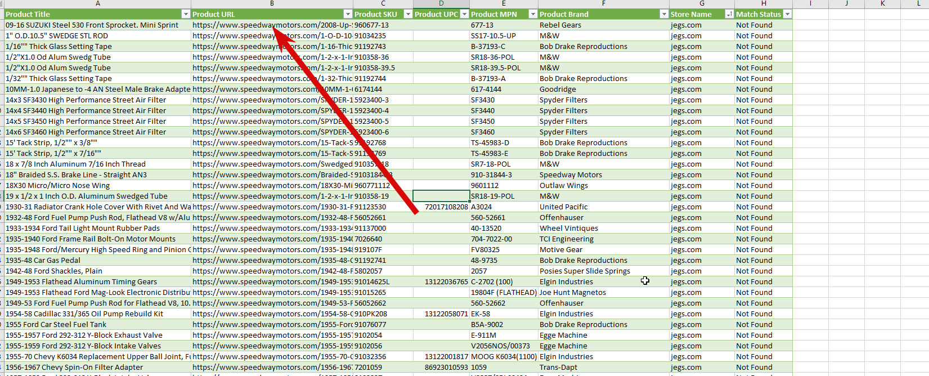
Task: Select column C header
Action: pyautogui.click(x=383, y=3)
